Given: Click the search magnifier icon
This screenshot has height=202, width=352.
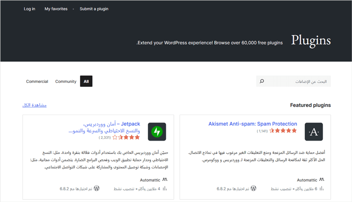Looking at the screenshot, I should (262, 81).
